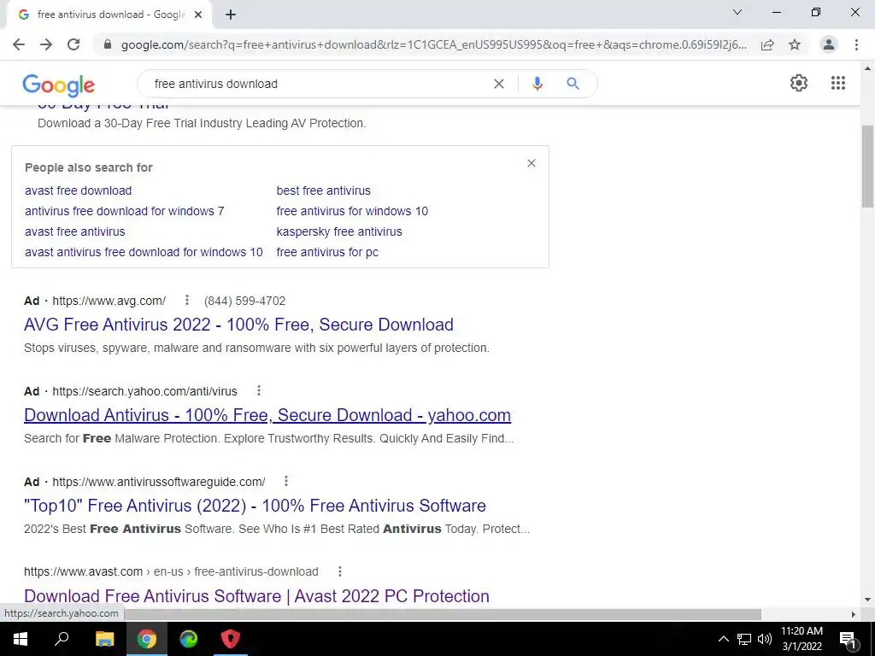Open AVG Free Antivirus 2022 ad link
Image resolution: width=875 pixels, height=656 pixels.
(x=238, y=324)
